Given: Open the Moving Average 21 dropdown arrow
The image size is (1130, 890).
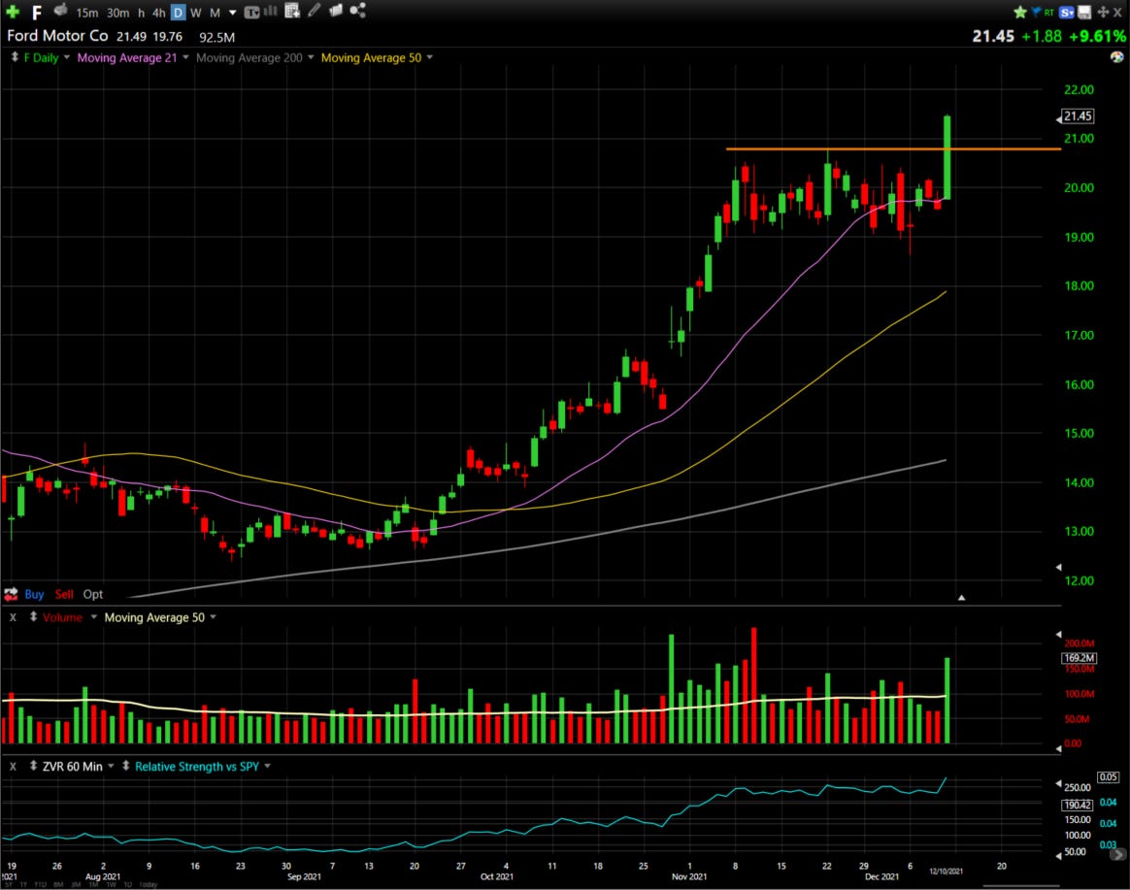Looking at the screenshot, I should [x=186, y=57].
